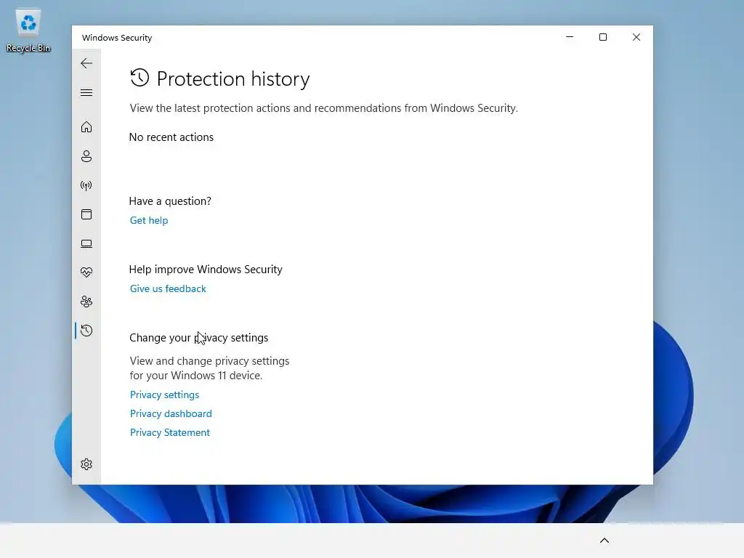The image size is (744, 558).
Task: Open the hamburger navigation menu
Action: (86, 92)
